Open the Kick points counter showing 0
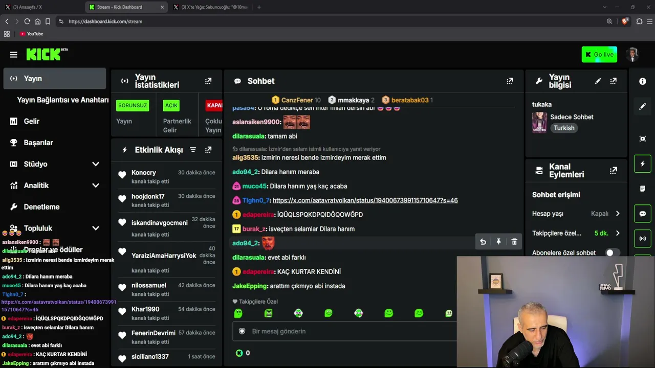 [243, 353]
